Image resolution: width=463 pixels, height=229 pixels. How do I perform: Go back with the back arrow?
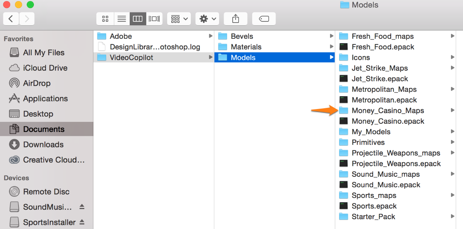tap(11, 19)
